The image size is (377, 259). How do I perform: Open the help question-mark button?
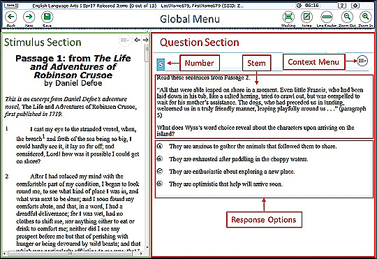(x=342, y=6)
